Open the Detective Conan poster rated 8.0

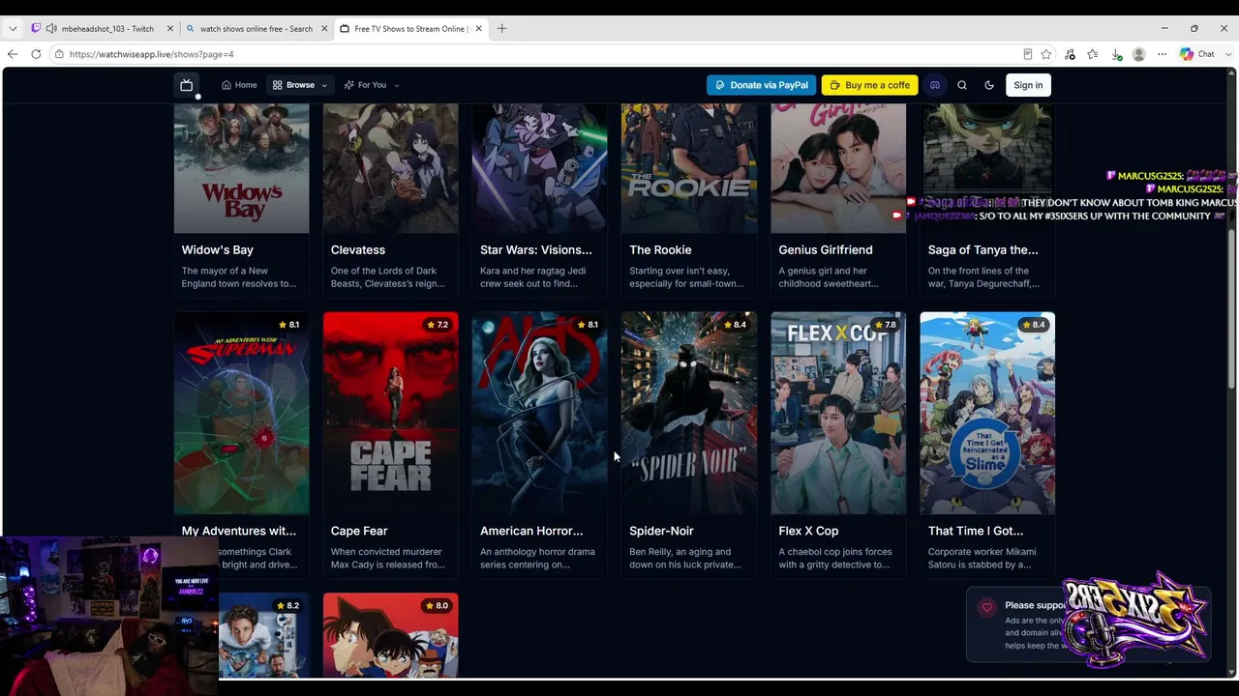click(391, 635)
